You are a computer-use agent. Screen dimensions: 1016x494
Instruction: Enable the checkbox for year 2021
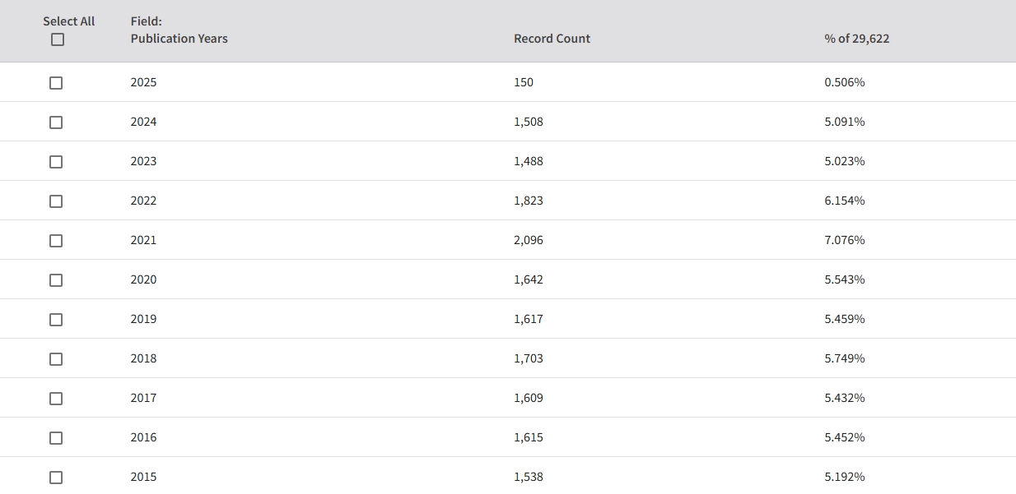click(56, 241)
